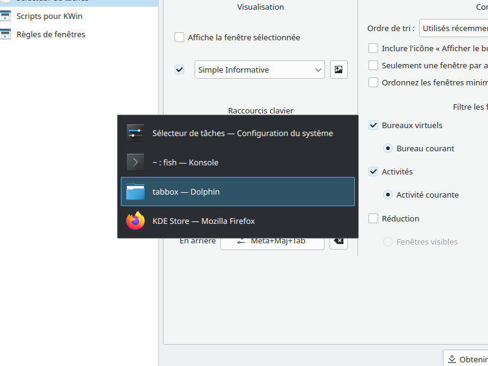
Task: Enable the Réduction filter checkbox
Action: (373, 218)
